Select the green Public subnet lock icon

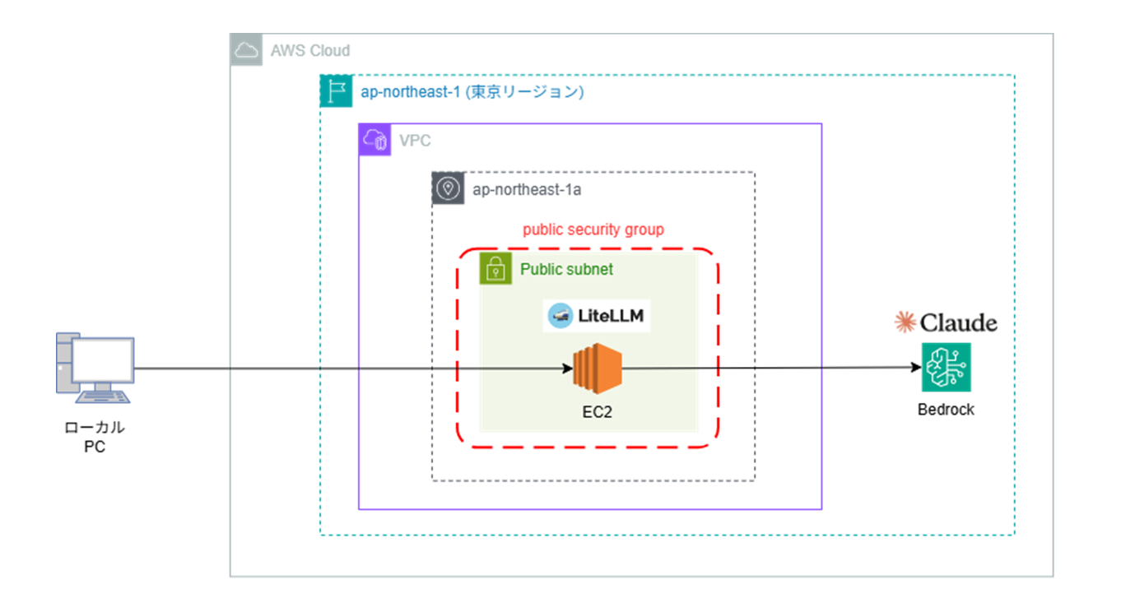pos(495,268)
